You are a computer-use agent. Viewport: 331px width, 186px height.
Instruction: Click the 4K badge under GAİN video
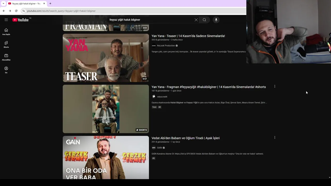click(154, 158)
